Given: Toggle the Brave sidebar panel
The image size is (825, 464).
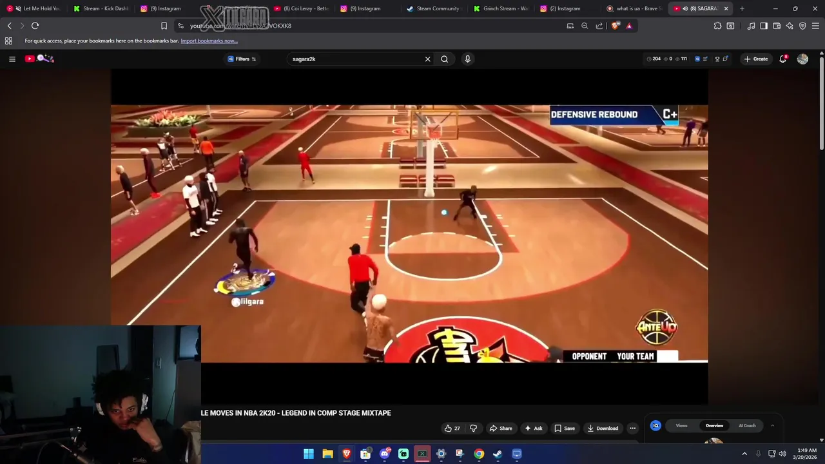Looking at the screenshot, I should pos(764,26).
